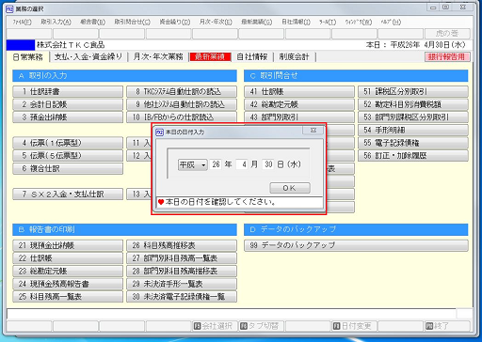Click the 終了 function key button
The width and height of the screenshot is (482, 342).
[x=447, y=326]
